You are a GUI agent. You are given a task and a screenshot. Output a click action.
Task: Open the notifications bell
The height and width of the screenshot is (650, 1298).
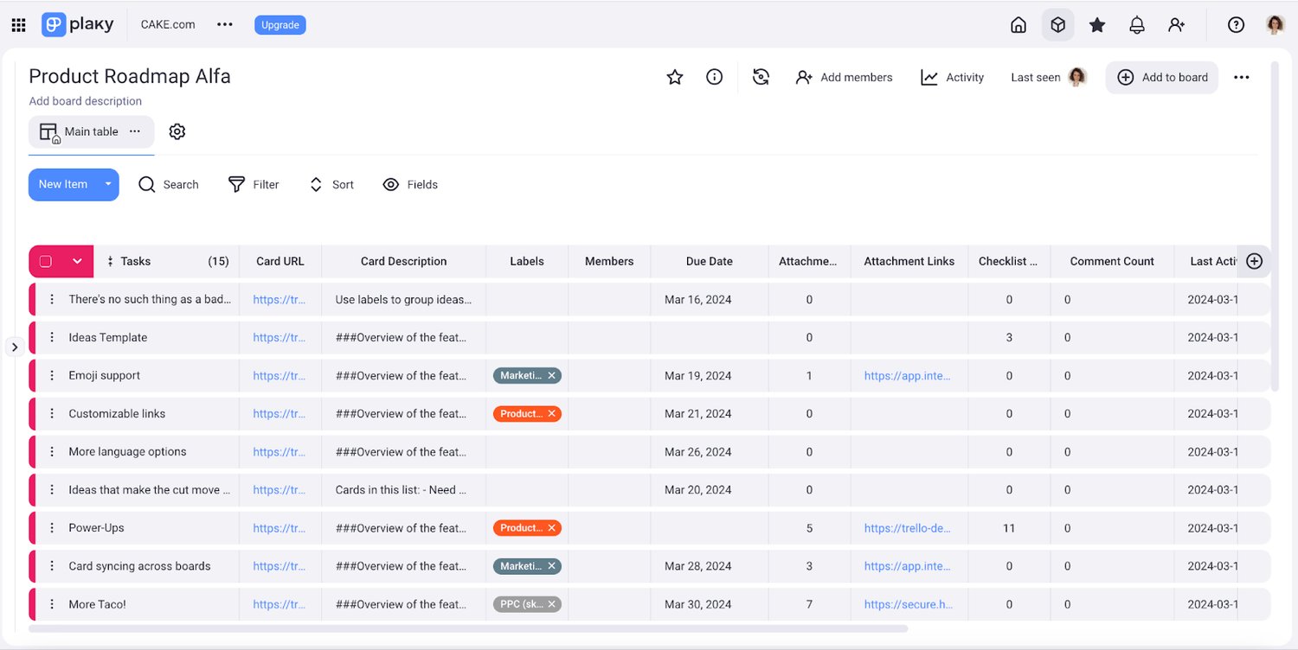pos(1137,25)
